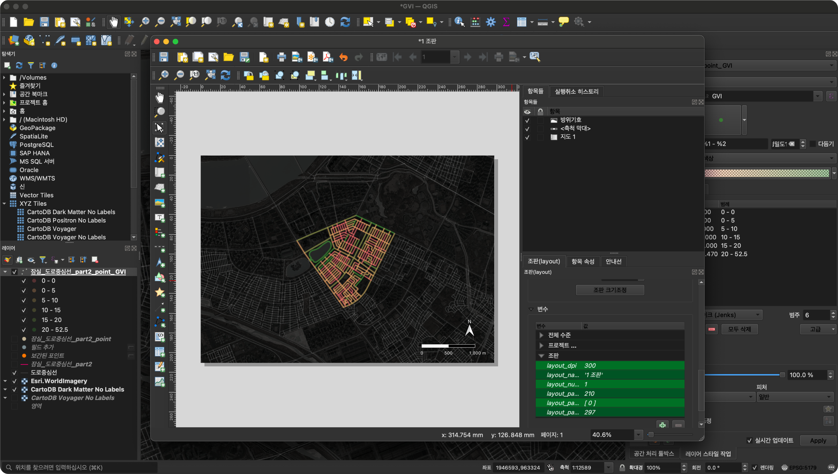Click the layout undo arrow icon
Image resolution: width=838 pixels, height=474 pixels.
pyautogui.click(x=343, y=57)
